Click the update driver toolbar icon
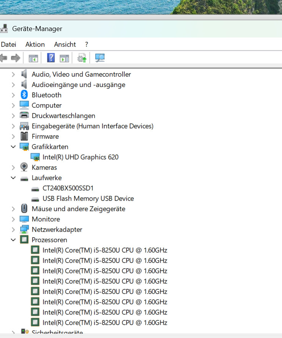Screen dimensions: 282x338 click(82, 58)
